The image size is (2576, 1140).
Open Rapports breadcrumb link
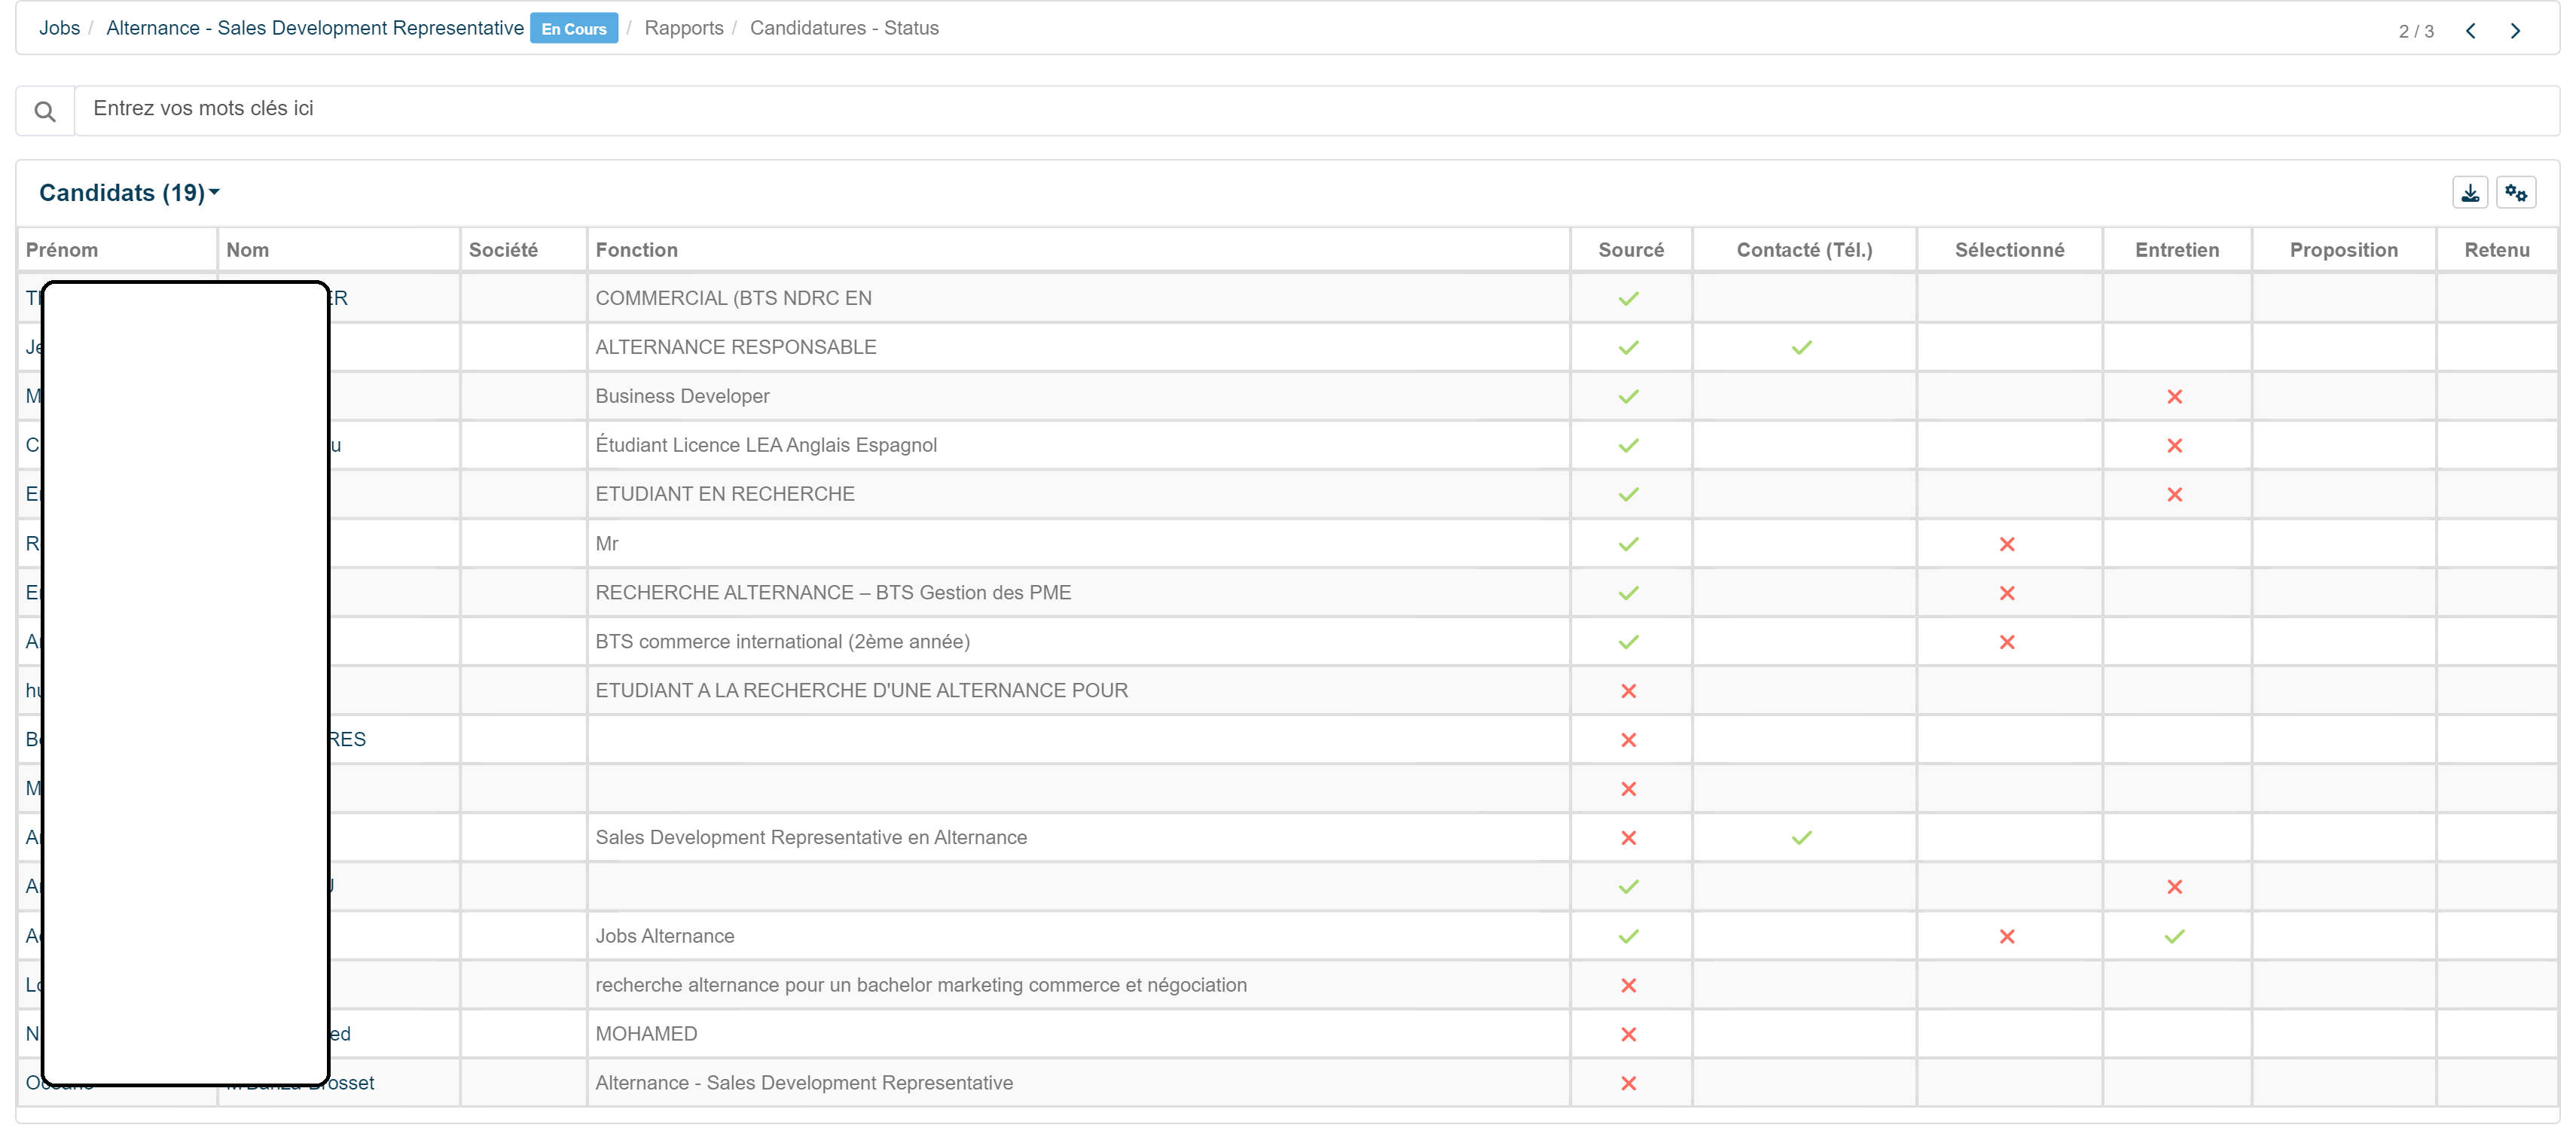pyautogui.click(x=684, y=28)
